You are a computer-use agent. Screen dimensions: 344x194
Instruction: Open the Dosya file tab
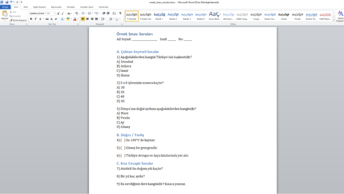pos(5,7)
